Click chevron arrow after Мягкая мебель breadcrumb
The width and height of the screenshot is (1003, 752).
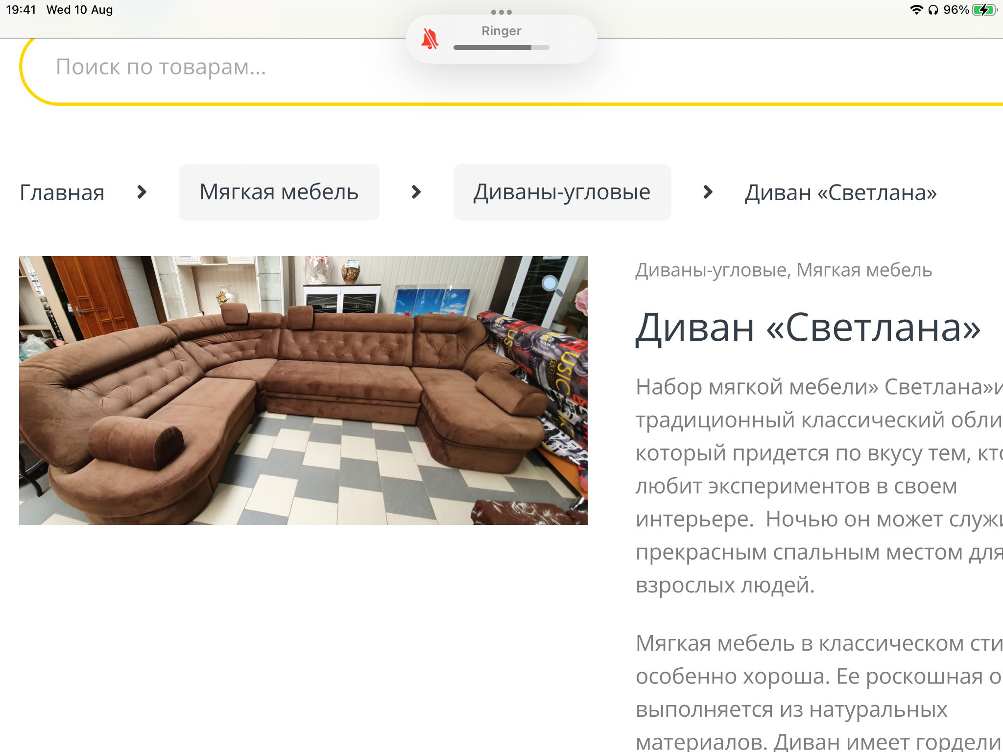pos(416,192)
